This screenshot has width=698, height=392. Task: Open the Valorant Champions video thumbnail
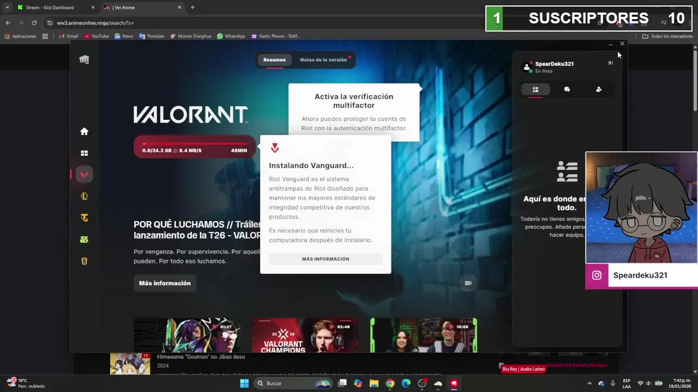tap(305, 335)
